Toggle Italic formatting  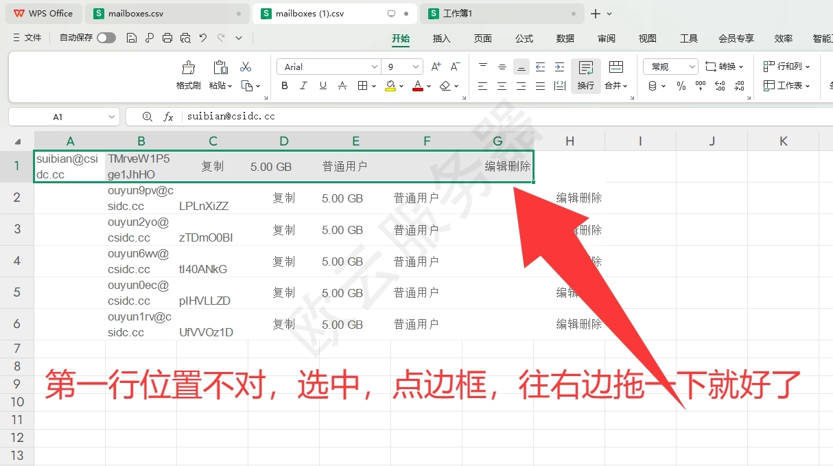pos(304,86)
